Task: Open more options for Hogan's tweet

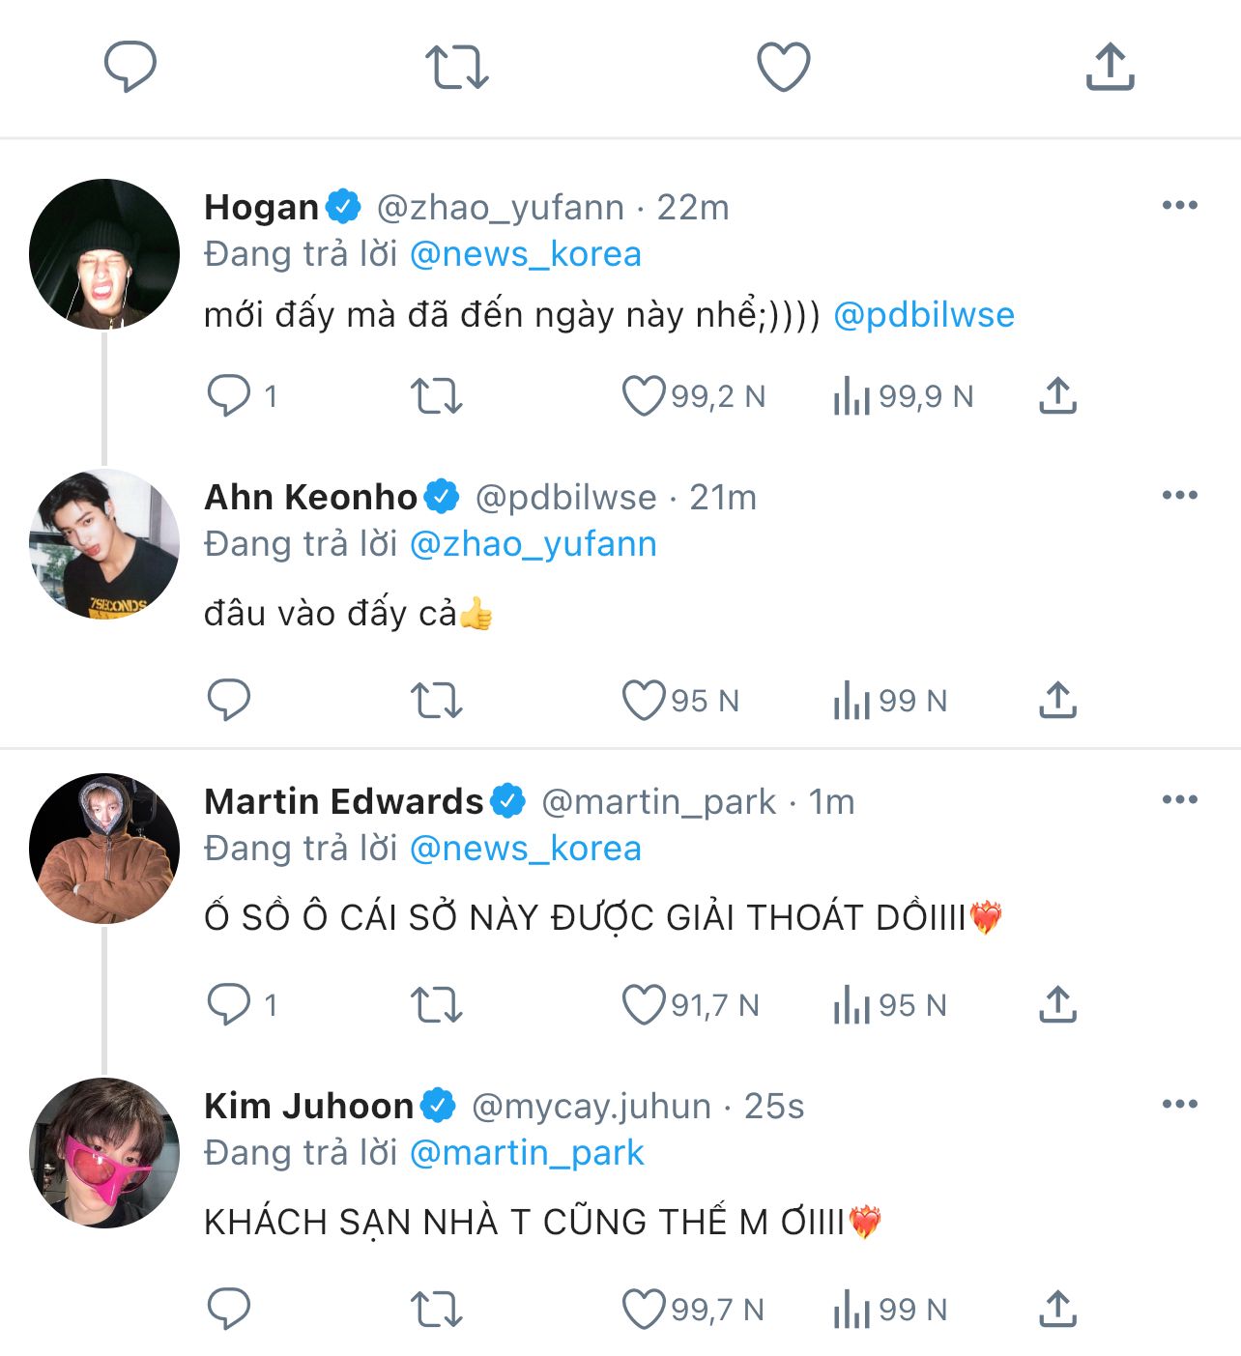Action: (x=1179, y=205)
